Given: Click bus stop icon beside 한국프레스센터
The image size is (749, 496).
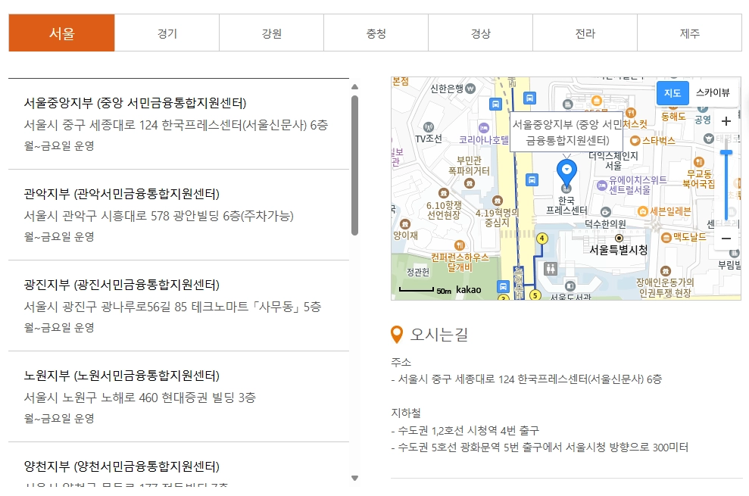Looking at the screenshot, I should click(532, 179).
